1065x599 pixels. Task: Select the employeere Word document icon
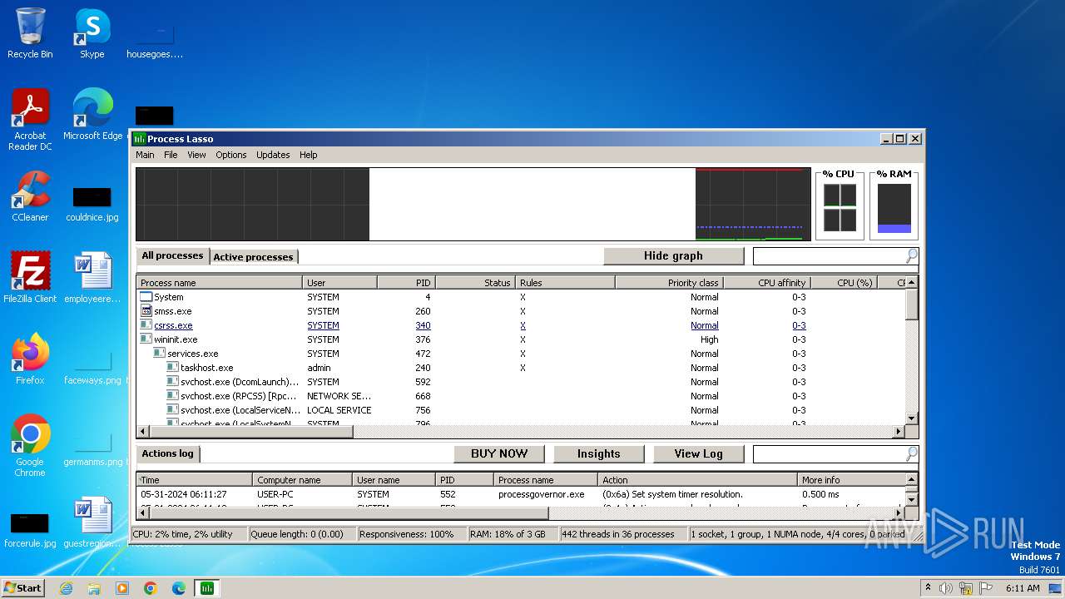coord(92,277)
